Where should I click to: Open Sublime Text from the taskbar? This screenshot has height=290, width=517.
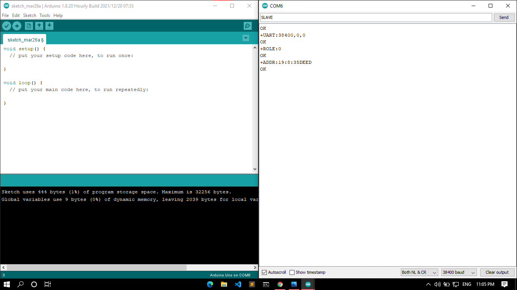coord(252,284)
